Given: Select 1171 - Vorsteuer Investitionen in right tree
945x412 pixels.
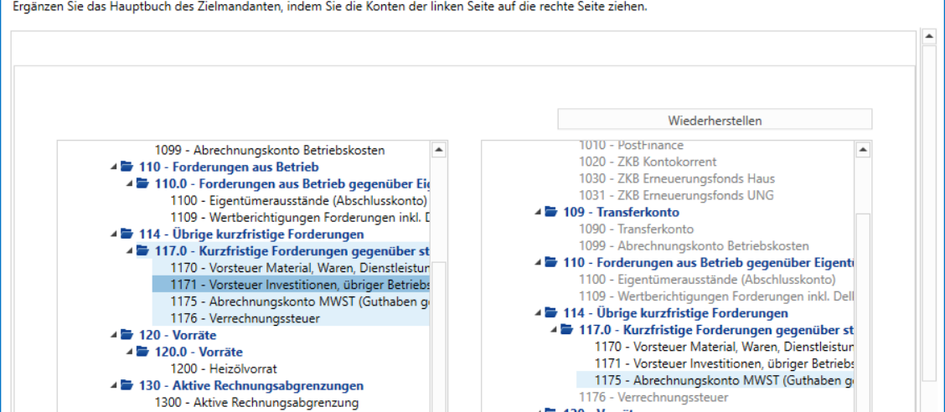Looking at the screenshot, I should pyautogui.click(x=724, y=363).
